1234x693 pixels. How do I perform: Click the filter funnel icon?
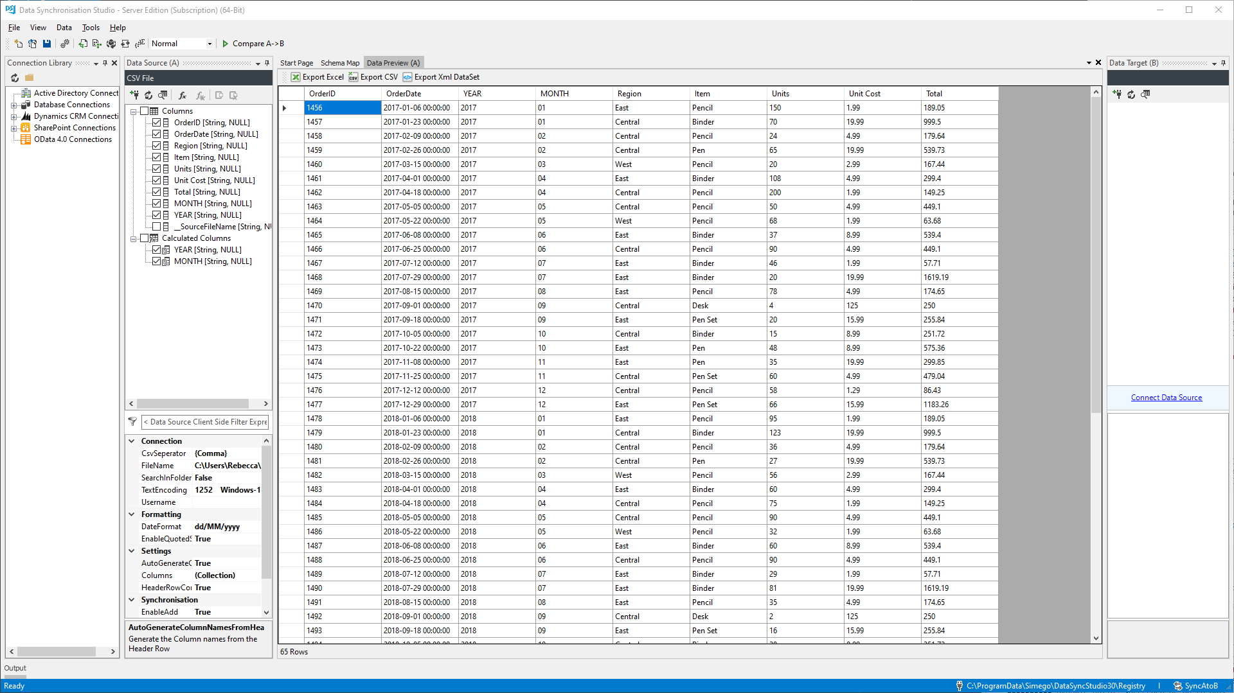[x=132, y=422]
